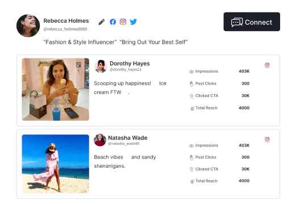Viewport: 304px width, 204px height.
Task: Select the "Fashion & Style Influencer" bio text
Action: (x=80, y=42)
